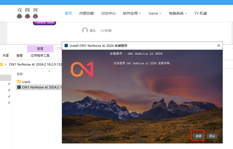
Task: Click the 窝头 author avatar
Action: (x=85, y=30)
